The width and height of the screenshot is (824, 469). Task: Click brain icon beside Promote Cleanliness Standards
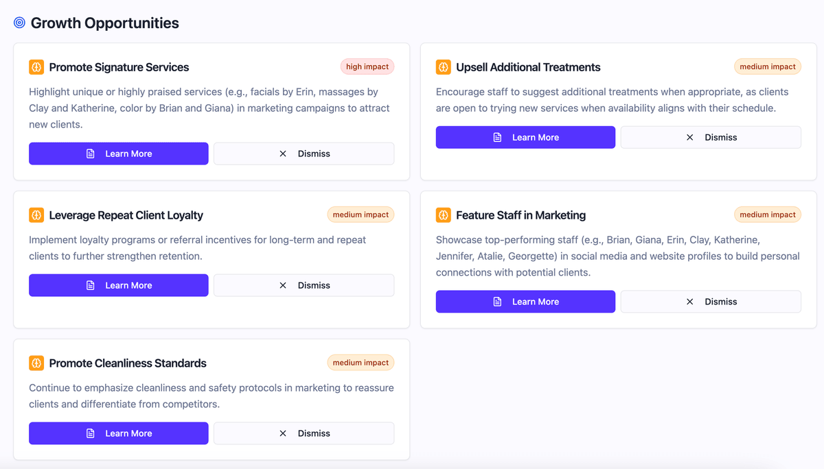pyautogui.click(x=36, y=363)
